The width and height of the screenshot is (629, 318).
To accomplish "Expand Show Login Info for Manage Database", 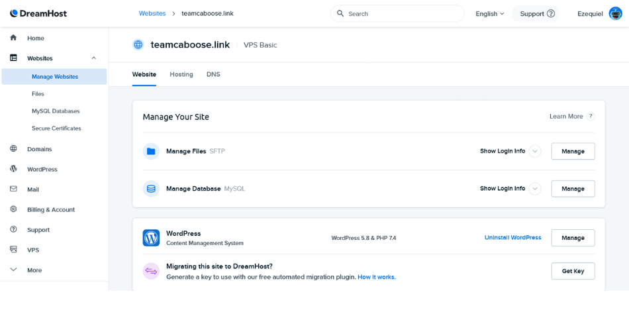I will (535, 189).
